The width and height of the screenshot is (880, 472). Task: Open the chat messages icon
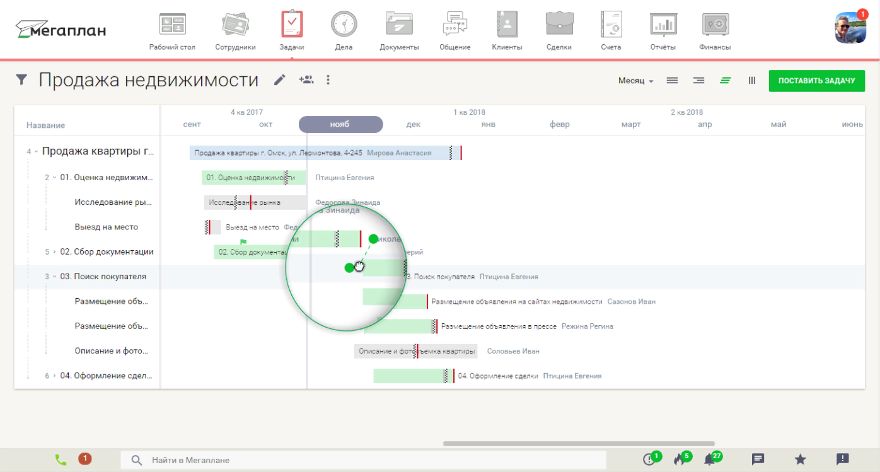coord(758,459)
